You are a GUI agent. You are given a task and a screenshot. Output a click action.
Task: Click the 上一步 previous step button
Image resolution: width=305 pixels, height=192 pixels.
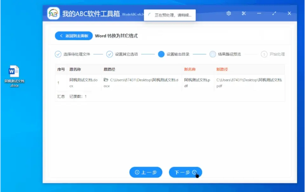tap(146, 172)
